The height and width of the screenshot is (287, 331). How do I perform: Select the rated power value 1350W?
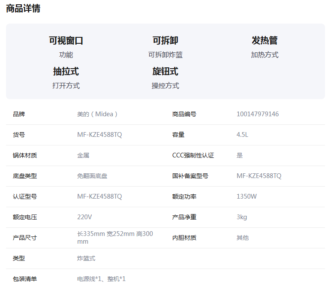pyautogui.click(x=247, y=196)
